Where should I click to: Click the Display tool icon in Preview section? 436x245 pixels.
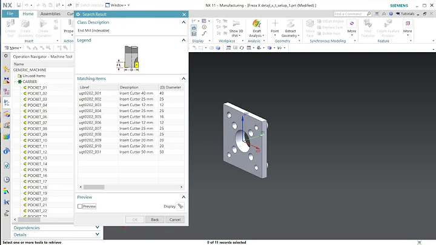pyautogui.click(x=180, y=206)
